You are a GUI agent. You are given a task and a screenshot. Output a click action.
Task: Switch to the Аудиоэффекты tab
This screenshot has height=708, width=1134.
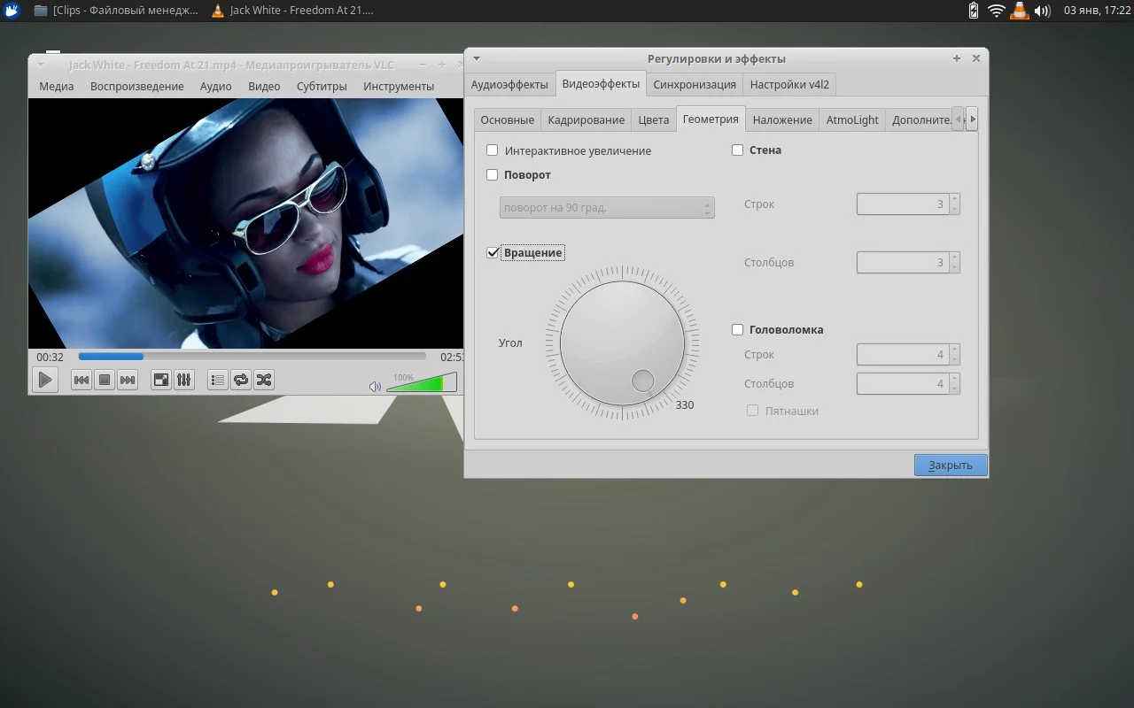pyautogui.click(x=509, y=85)
